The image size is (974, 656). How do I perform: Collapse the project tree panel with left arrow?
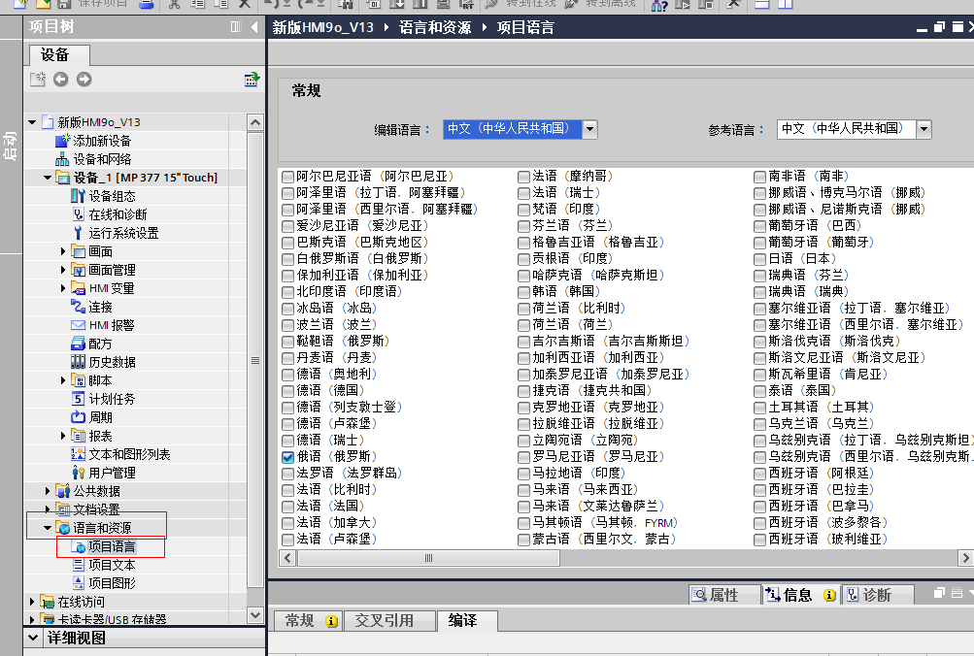[254, 27]
